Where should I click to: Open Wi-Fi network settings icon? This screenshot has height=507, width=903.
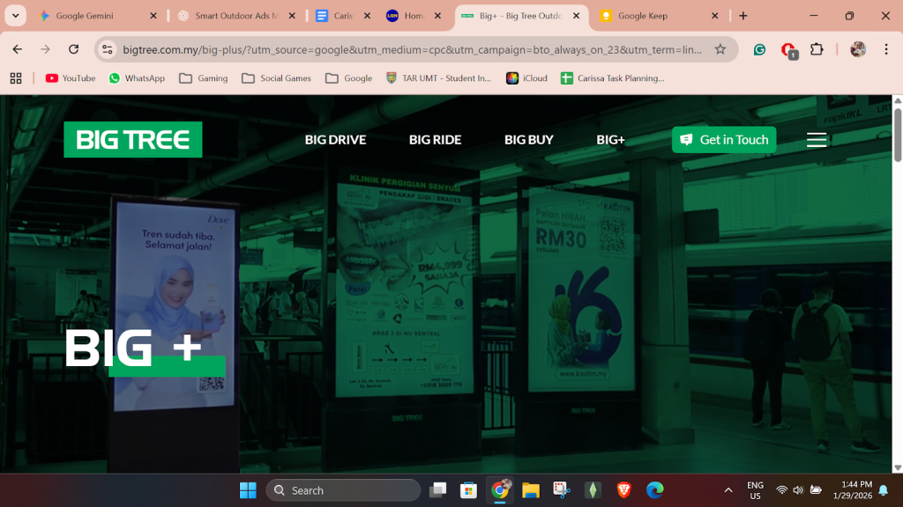781,490
